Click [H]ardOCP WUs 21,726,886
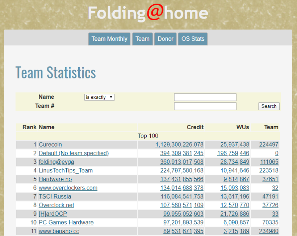 [235, 214]
